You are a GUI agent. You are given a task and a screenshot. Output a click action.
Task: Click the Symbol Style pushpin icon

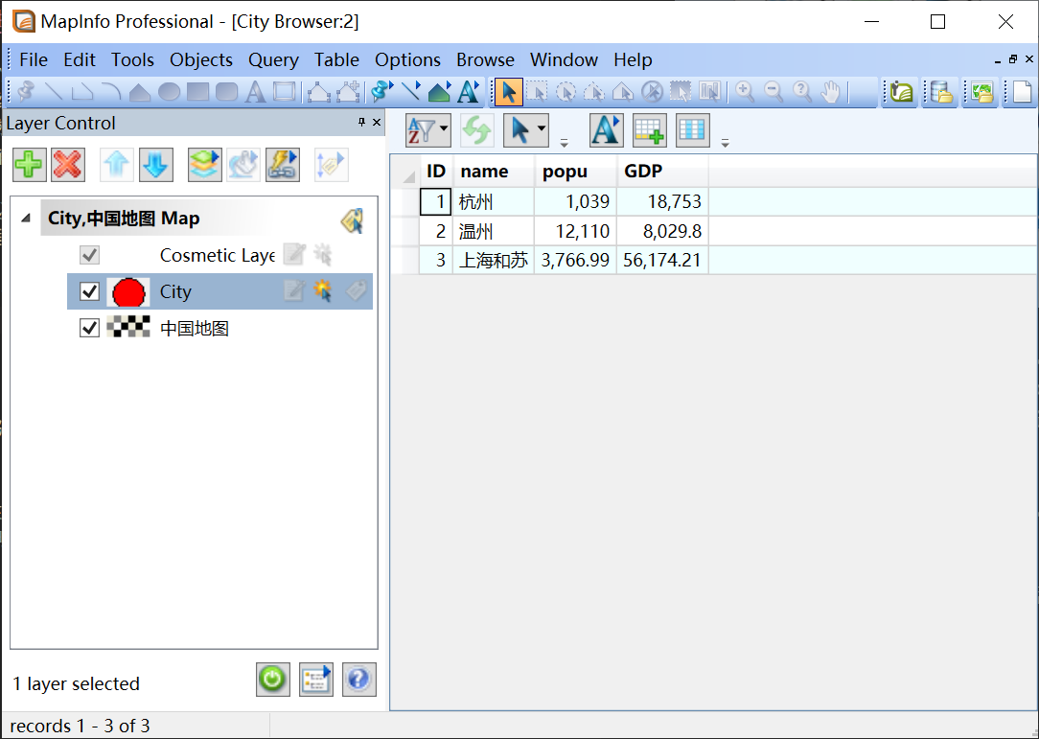coord(381,91)
